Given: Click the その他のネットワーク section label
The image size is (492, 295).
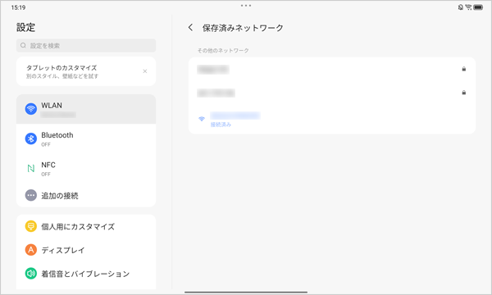Looking at the screenshot, I should pos(223,50).
